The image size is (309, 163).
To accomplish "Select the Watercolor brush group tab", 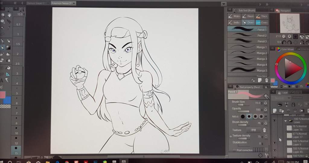I will pyautogui.click(x=234, y=16).
